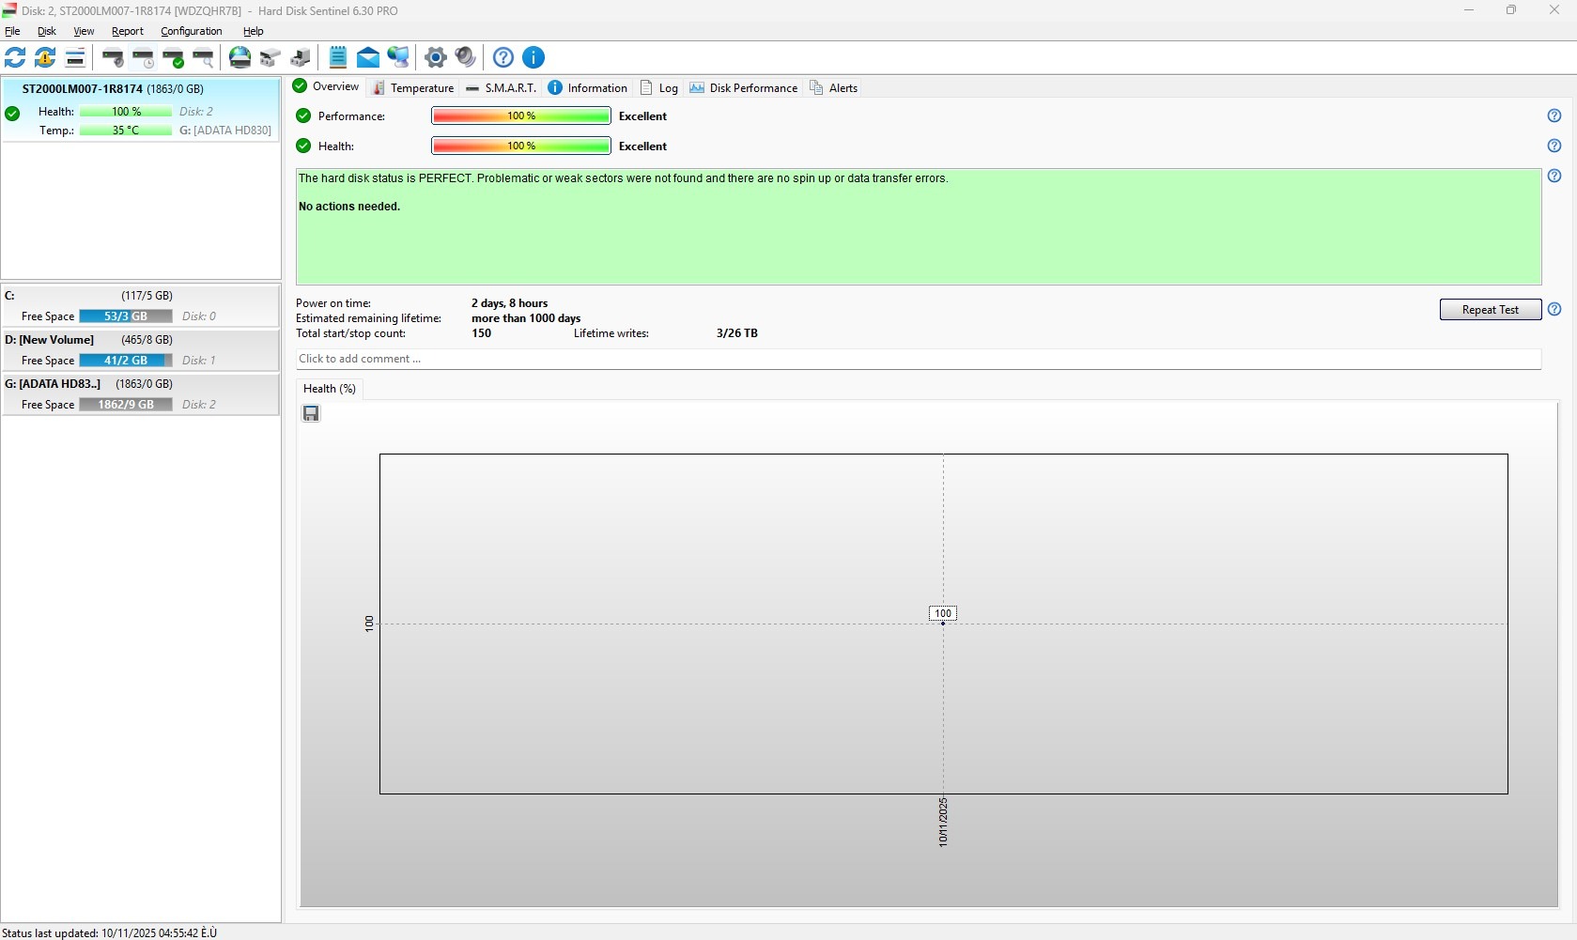
Task: Click the speaker sound toolbar icon
Action: click(x=466, y=57)
